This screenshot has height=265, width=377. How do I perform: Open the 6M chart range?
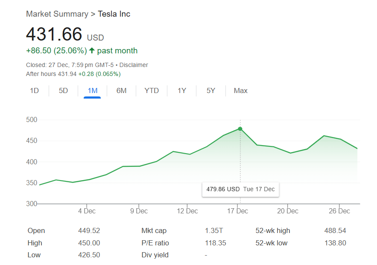coord(121,90)
